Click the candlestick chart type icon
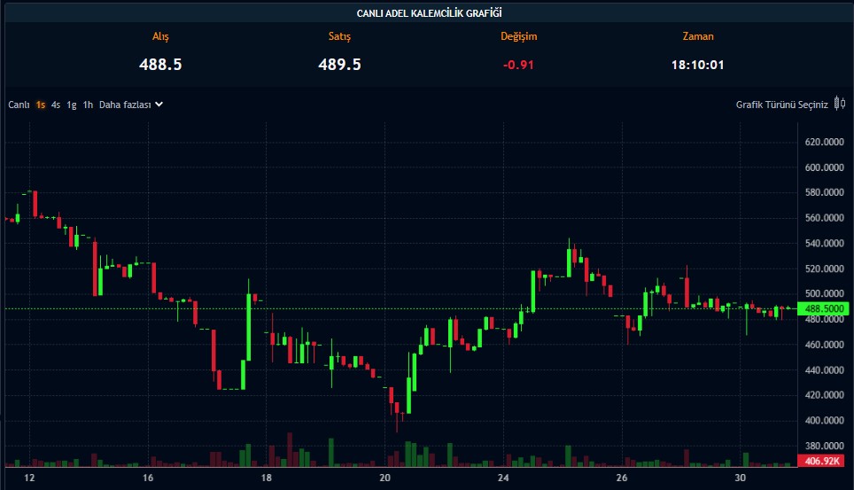The height and width of the screenshot is (490, 854). click(840, 104)
